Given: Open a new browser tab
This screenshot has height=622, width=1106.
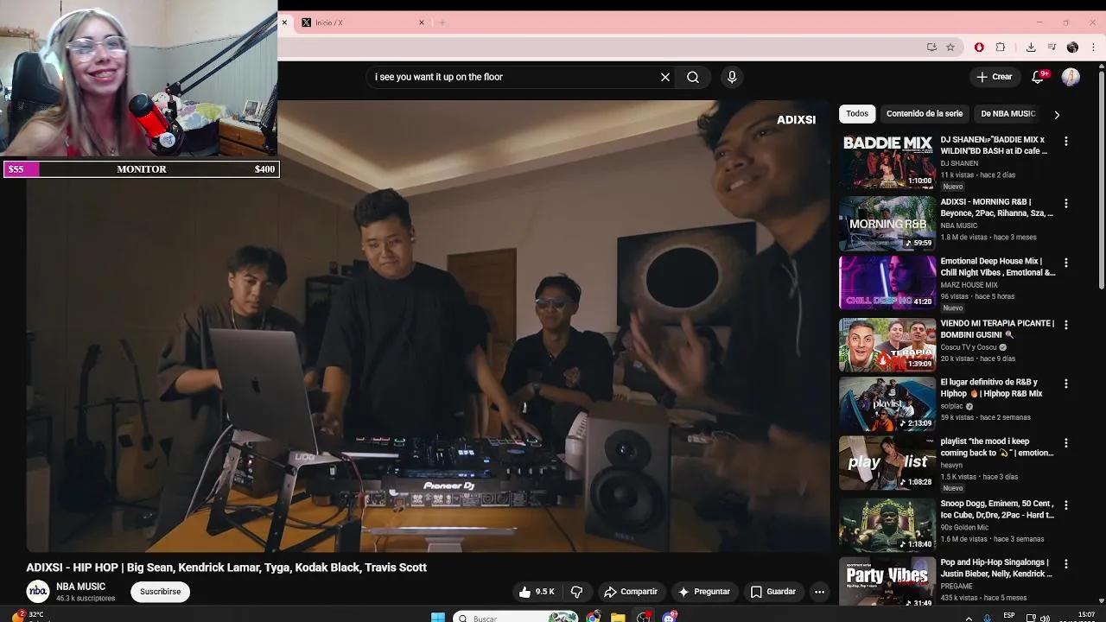Looking at the screenshot, I should [442, 22].
